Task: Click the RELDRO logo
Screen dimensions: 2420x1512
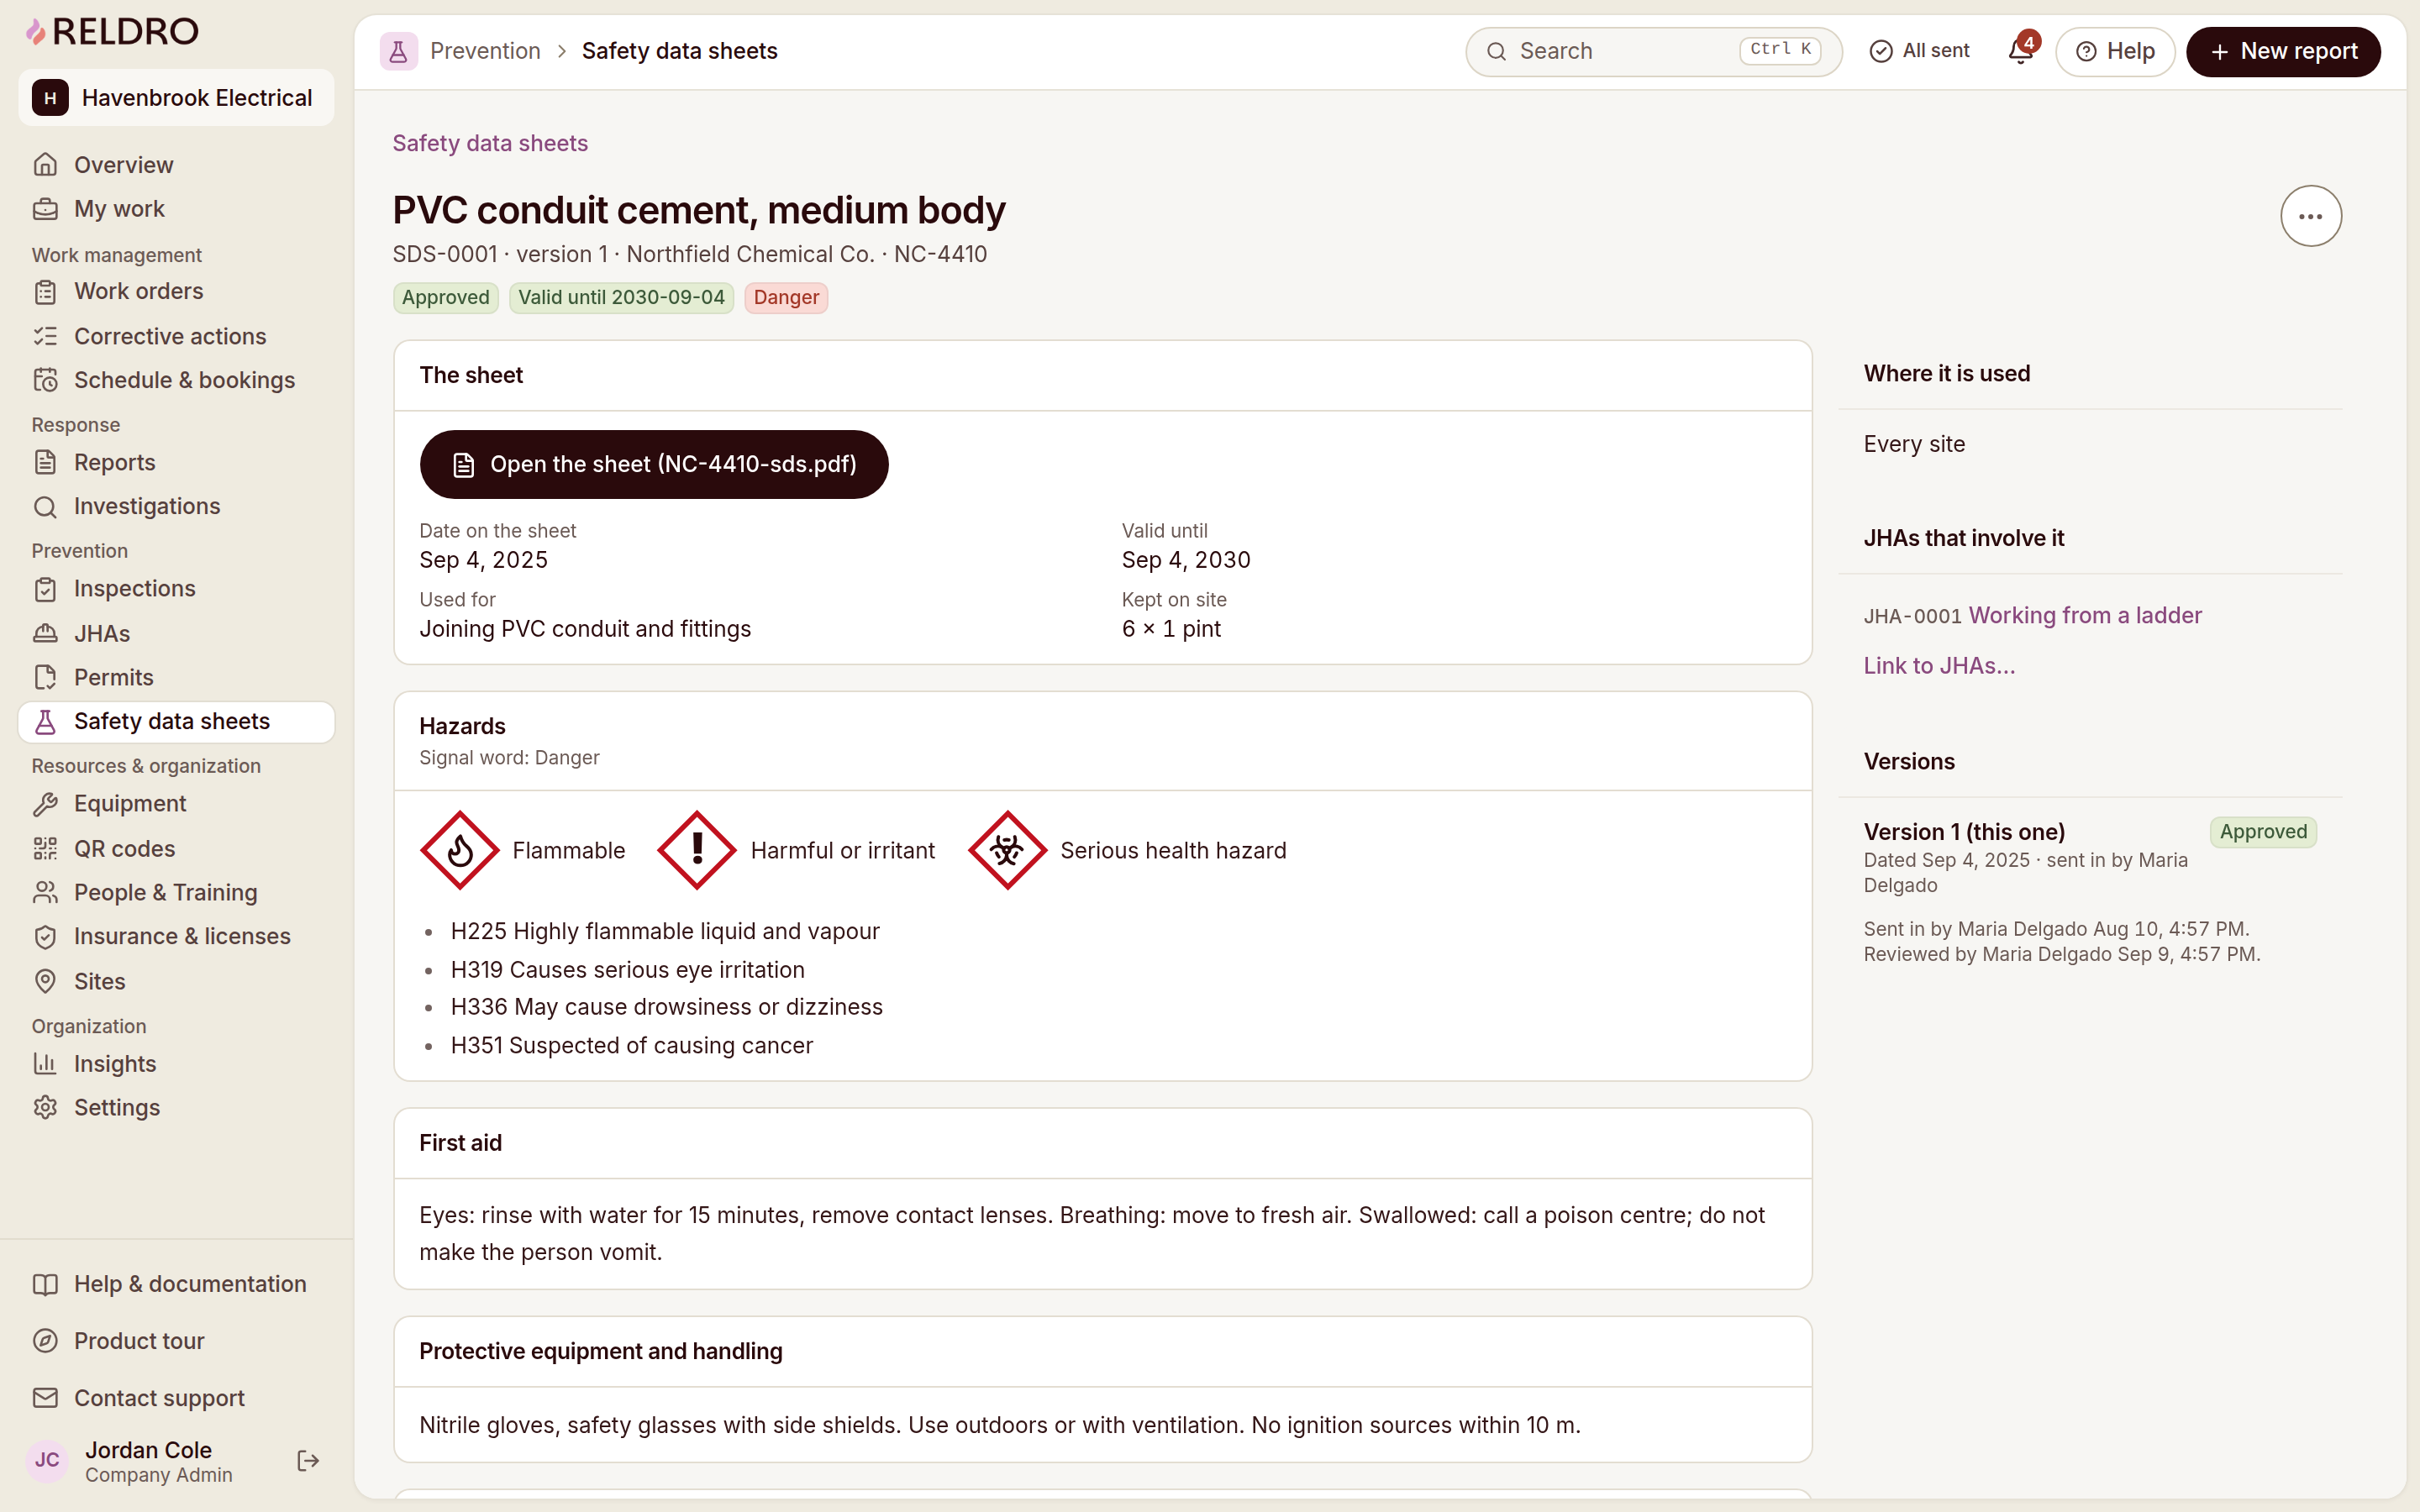Action: 111,32
